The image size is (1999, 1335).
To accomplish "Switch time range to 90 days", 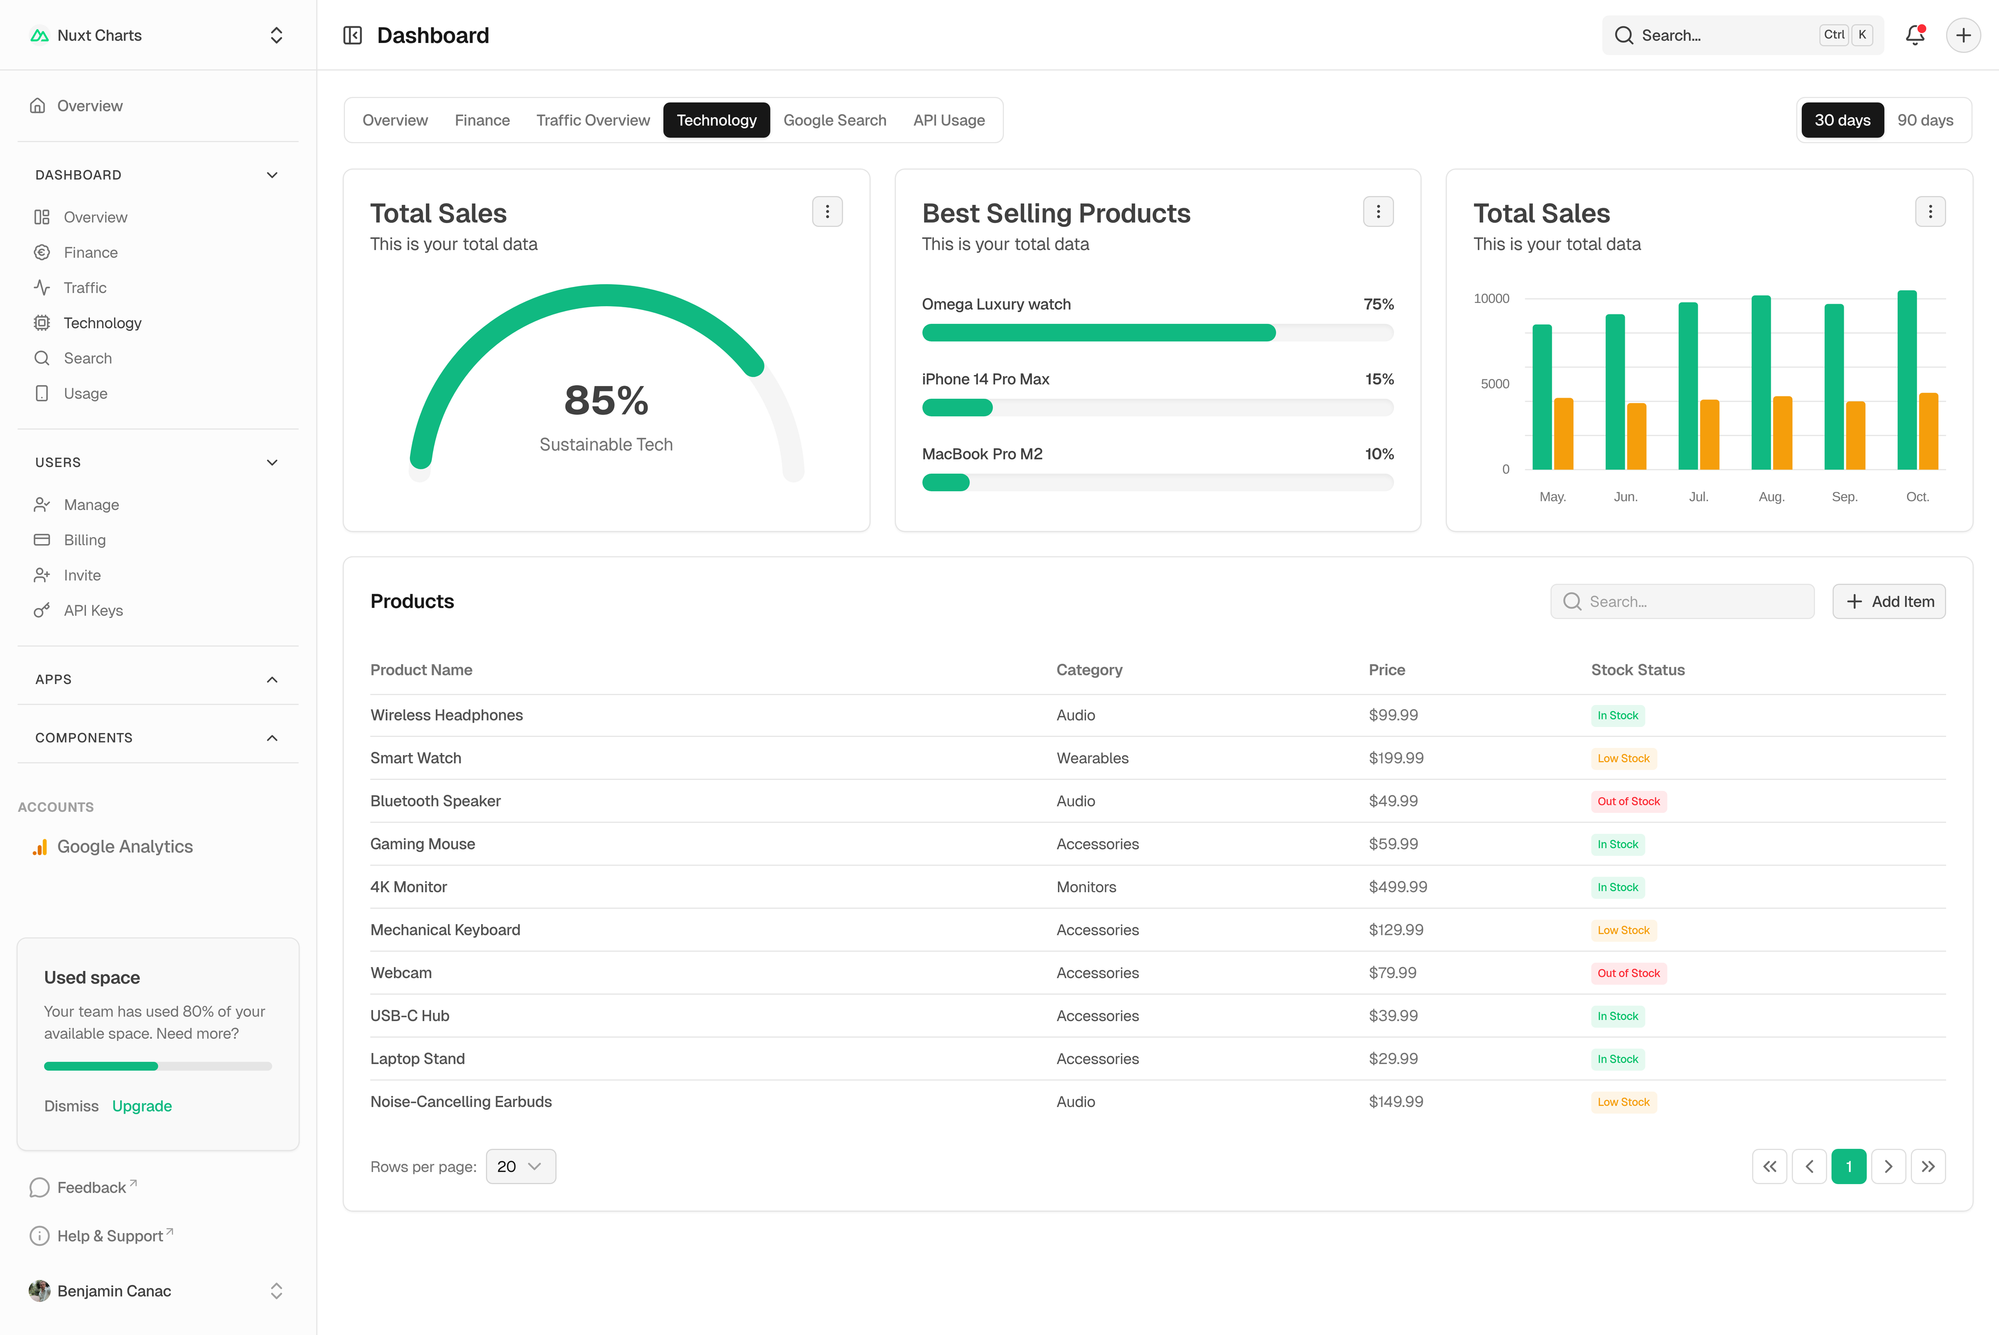I will click(1925, 120).
